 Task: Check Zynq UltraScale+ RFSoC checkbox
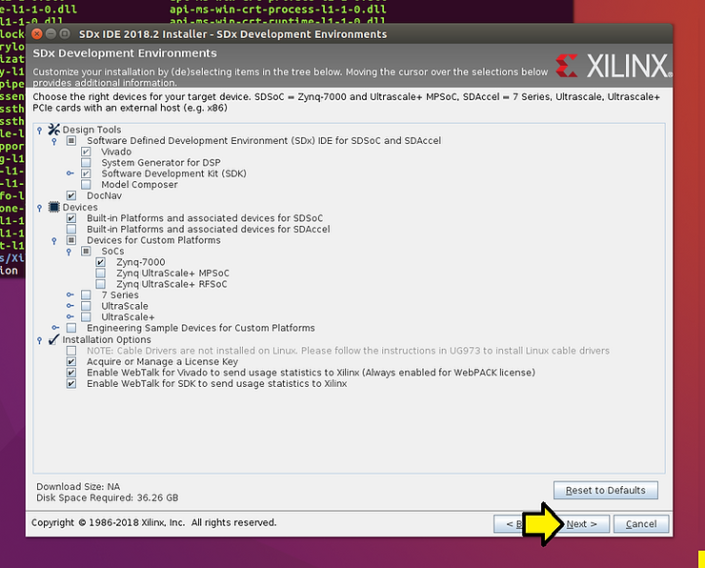click(101, 284)
